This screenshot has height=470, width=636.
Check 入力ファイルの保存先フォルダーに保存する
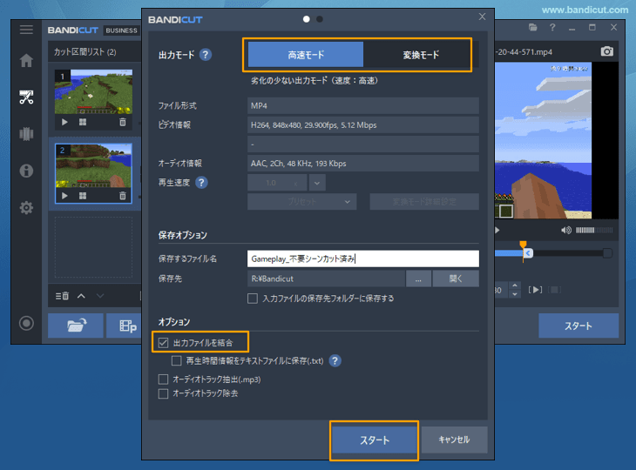tap(253, 299)
